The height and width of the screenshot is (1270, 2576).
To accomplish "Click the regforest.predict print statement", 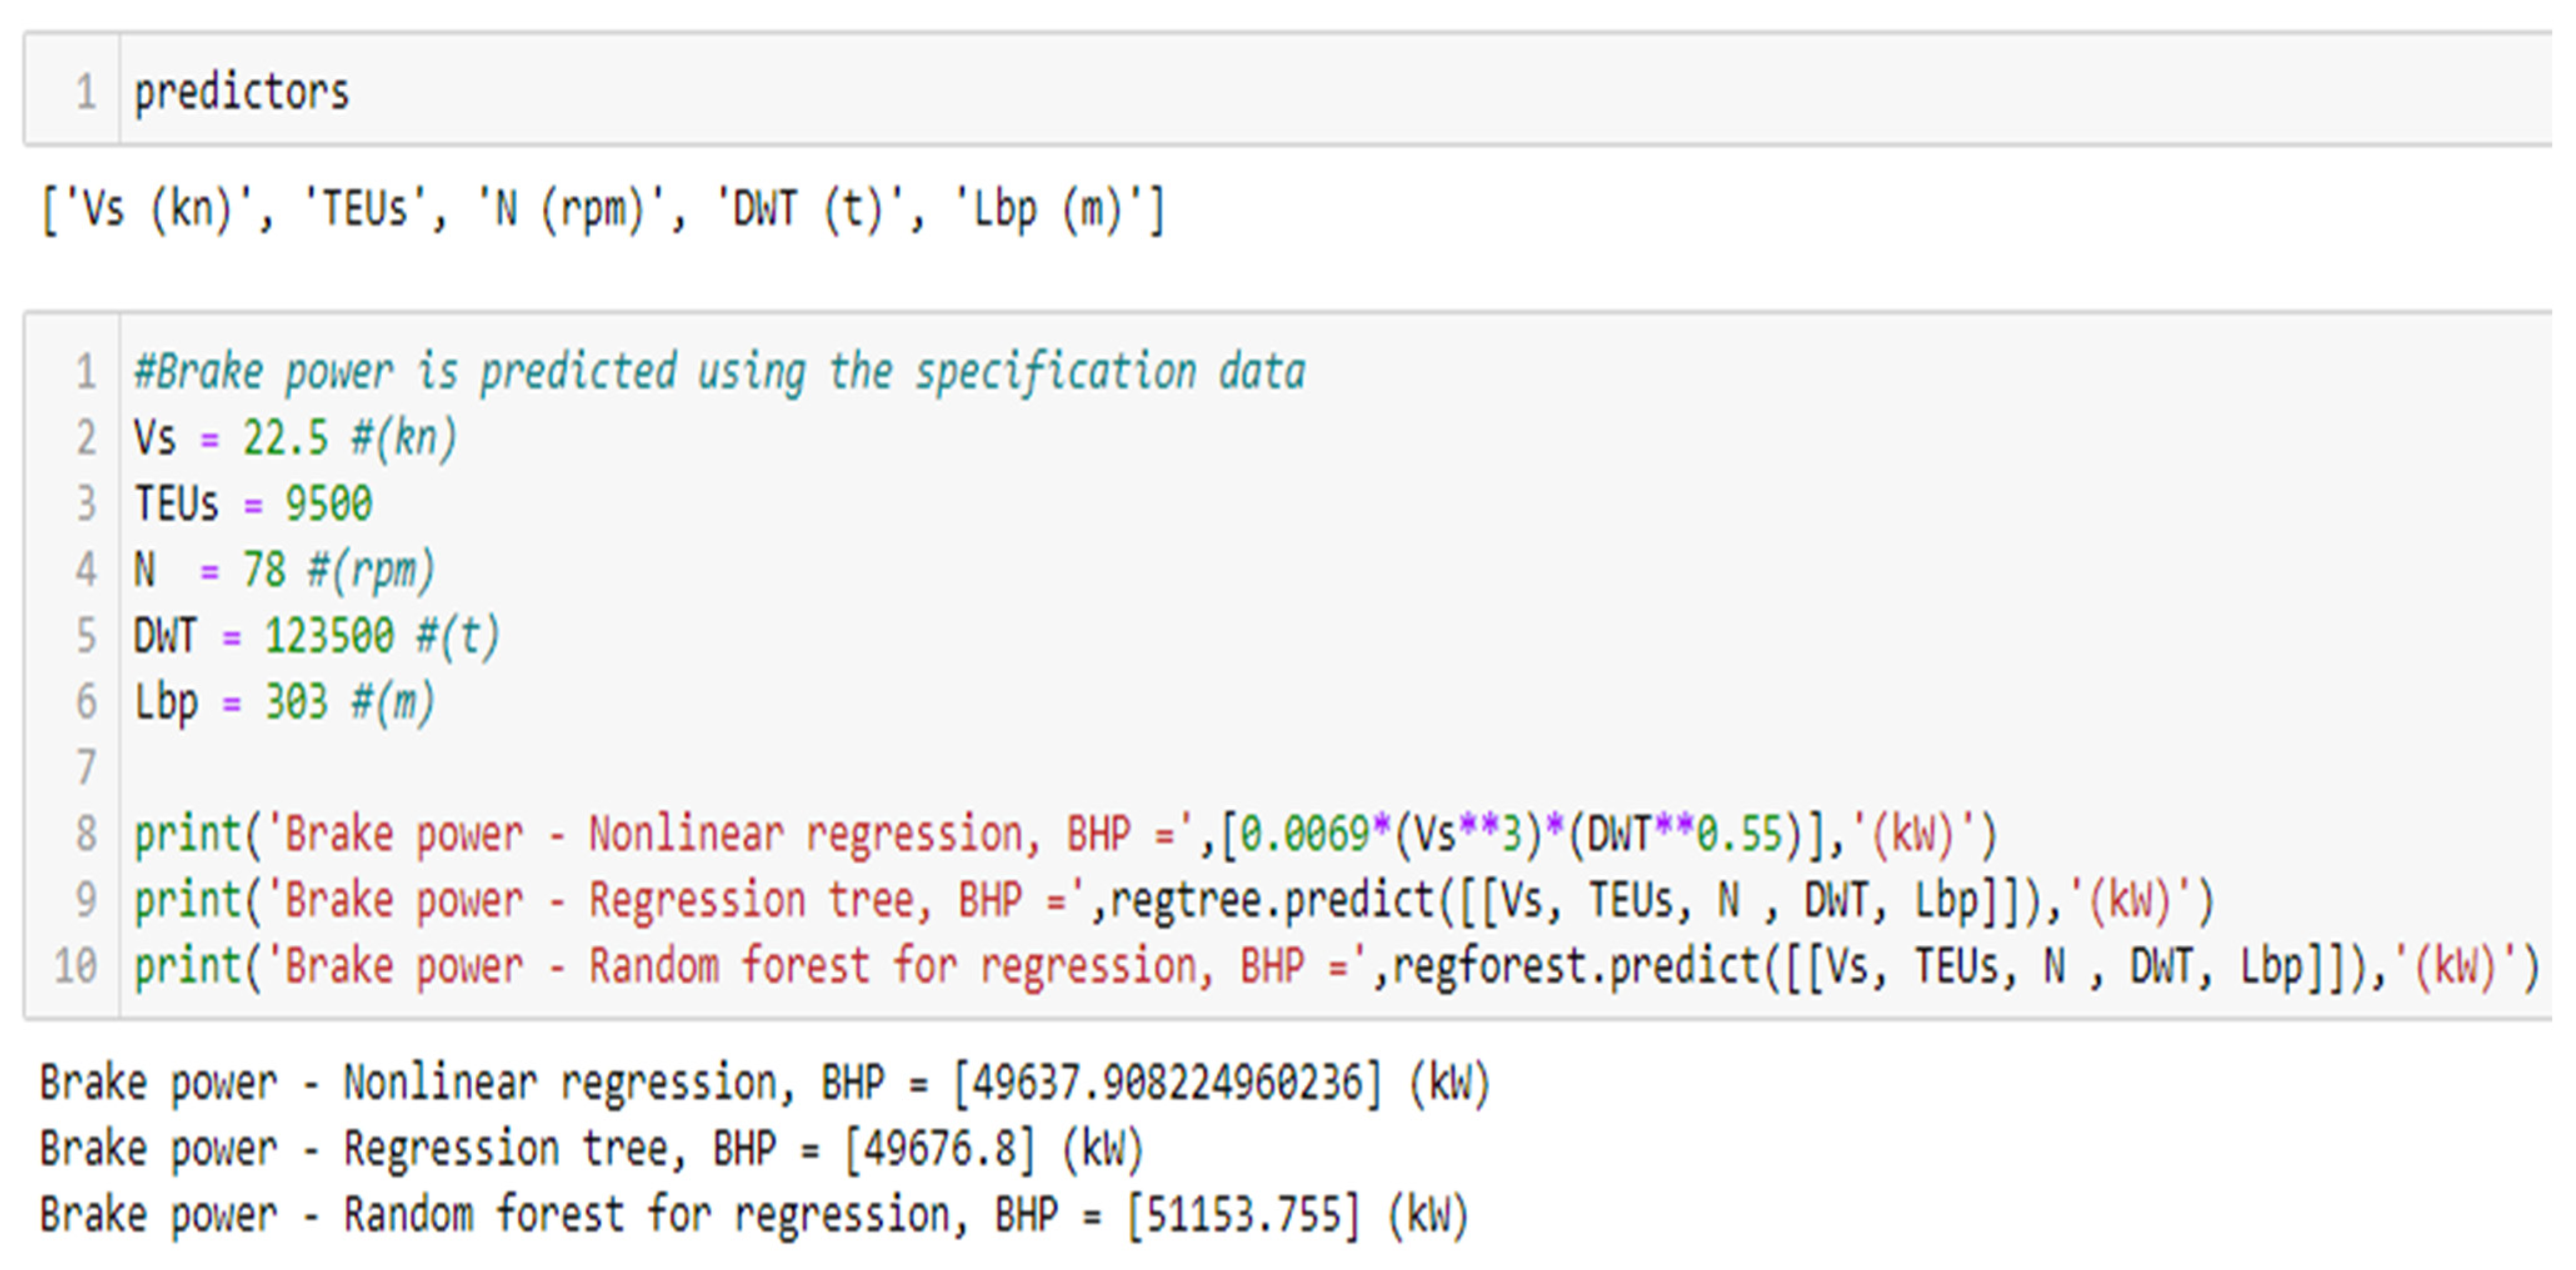I will click(1336, 966).
